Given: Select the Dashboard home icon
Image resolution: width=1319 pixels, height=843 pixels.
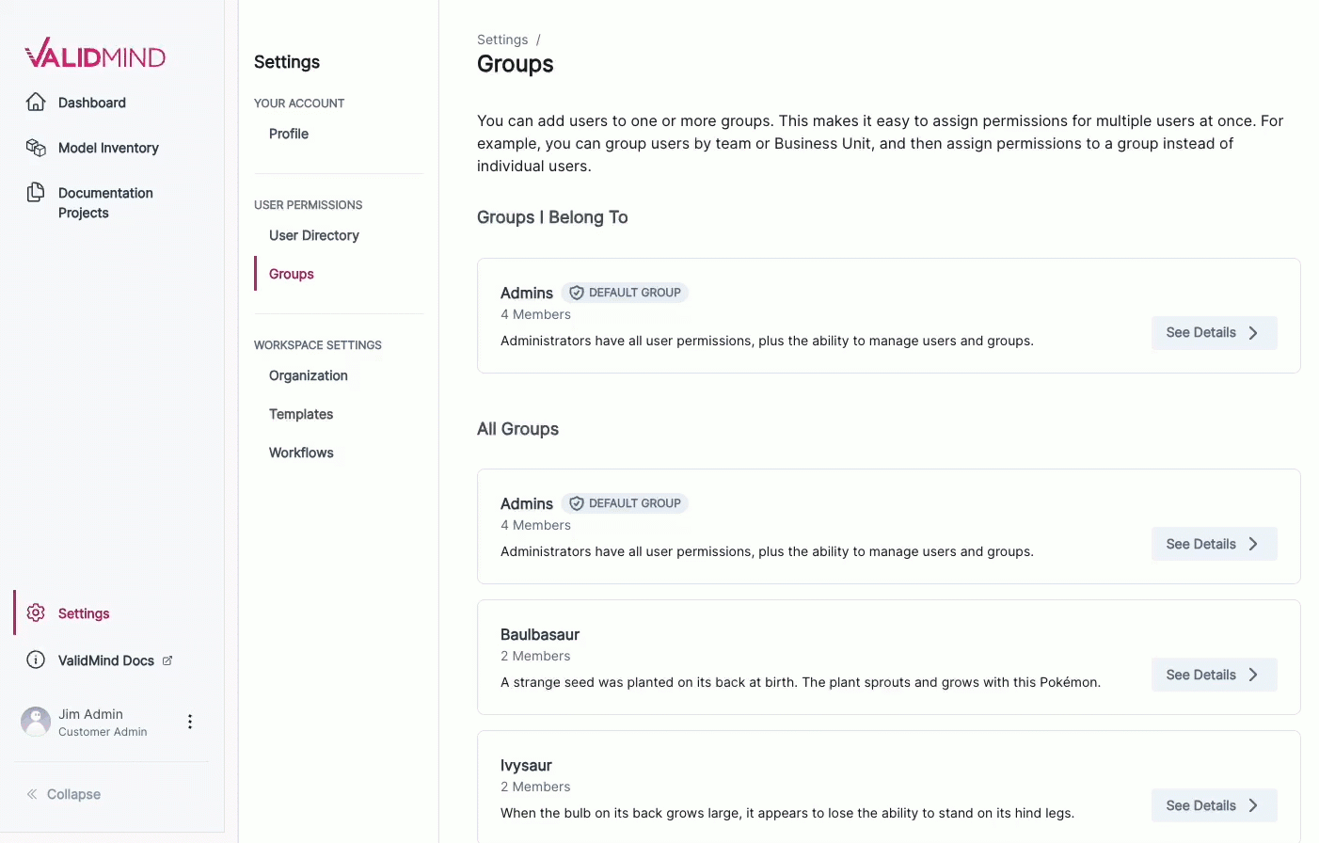Looking at the screenshot, I should tap(36, 102).
